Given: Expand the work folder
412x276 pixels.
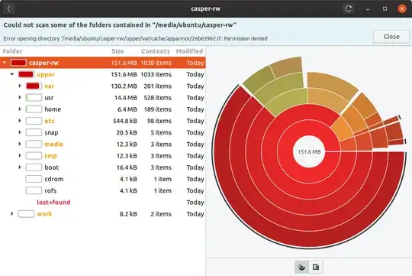Looking at the screenshot, I should (12, 213).
